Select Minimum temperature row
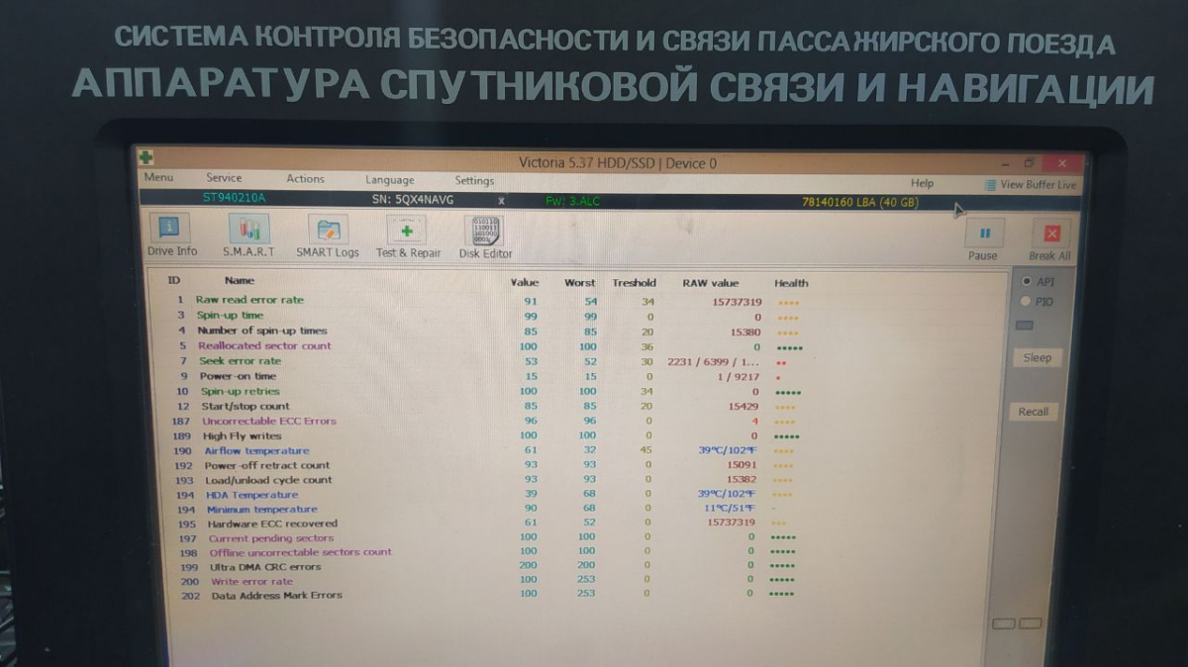1188x667 pixels. click(x=485, y=510)
